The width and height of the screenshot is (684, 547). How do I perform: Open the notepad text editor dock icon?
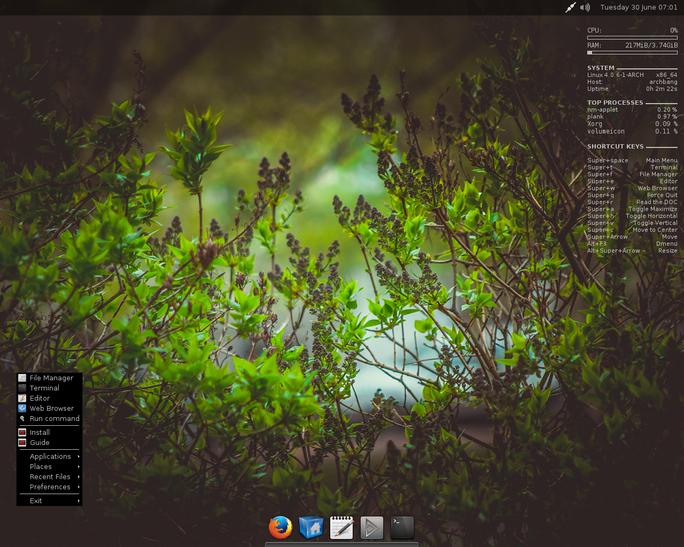[341, 527]
